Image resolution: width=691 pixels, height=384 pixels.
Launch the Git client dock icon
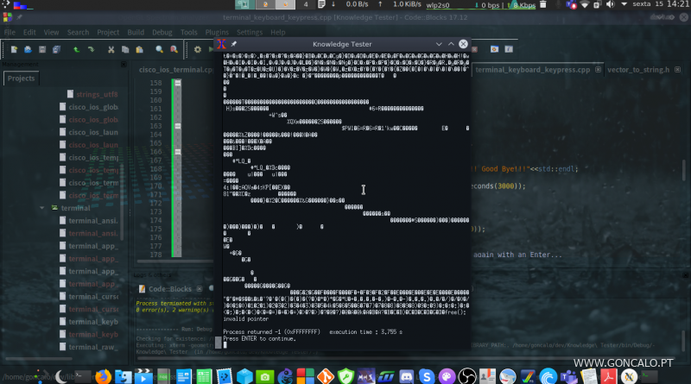326,376
